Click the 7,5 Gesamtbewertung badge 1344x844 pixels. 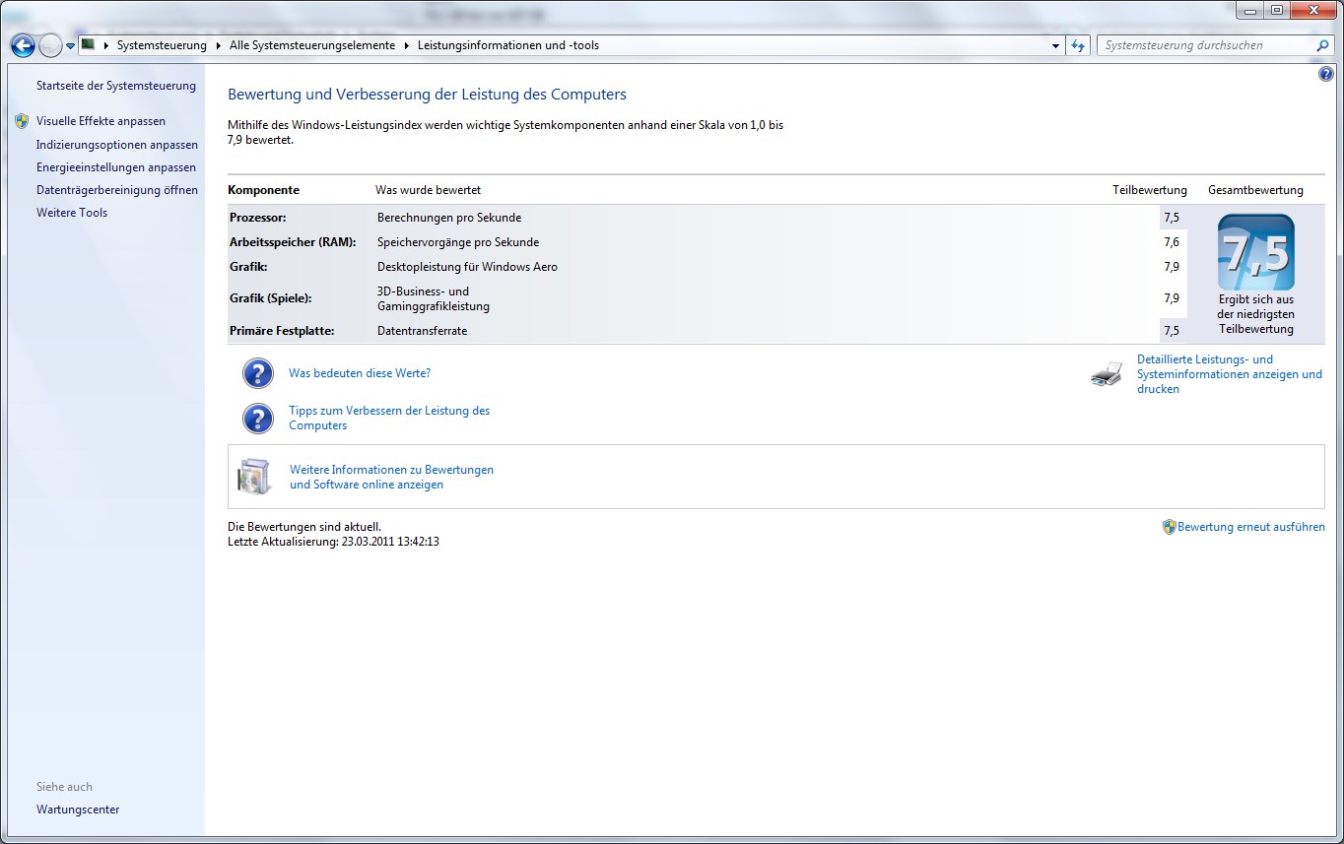pos(1255,252)
